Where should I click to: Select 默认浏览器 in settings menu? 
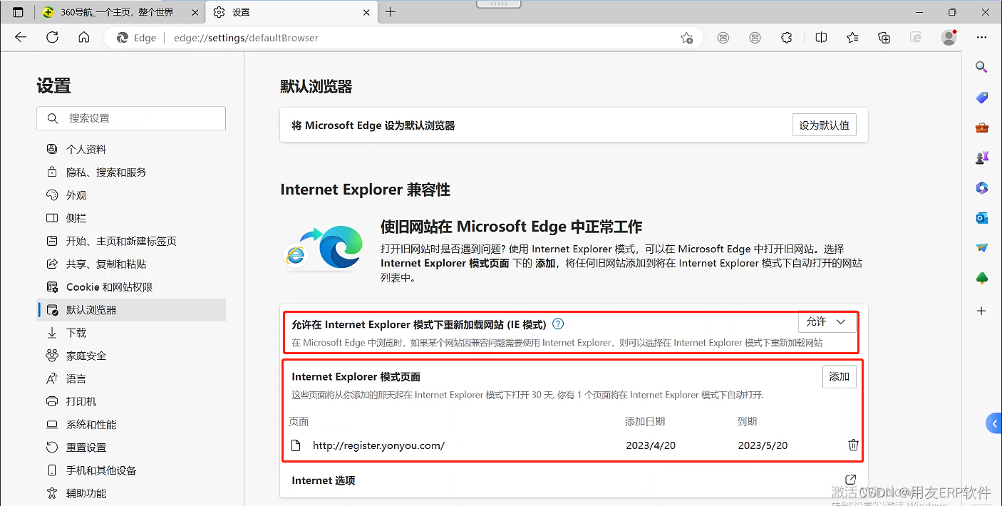point(131,309)
